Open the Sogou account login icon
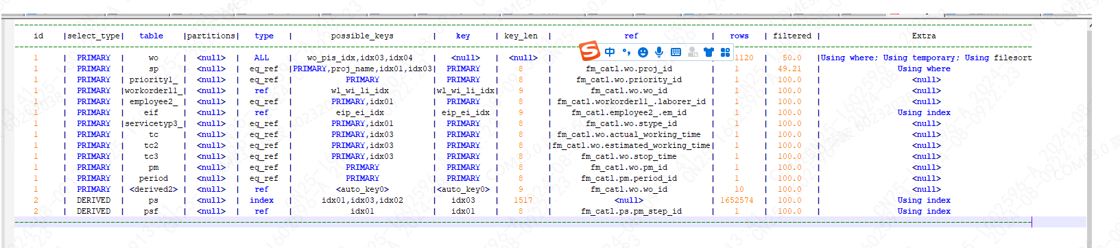The image size is (1120, 248). coord(693,52)
